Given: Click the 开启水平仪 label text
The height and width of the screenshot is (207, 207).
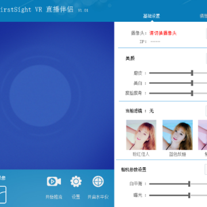Looking at the screenshot, I should 98,197.
